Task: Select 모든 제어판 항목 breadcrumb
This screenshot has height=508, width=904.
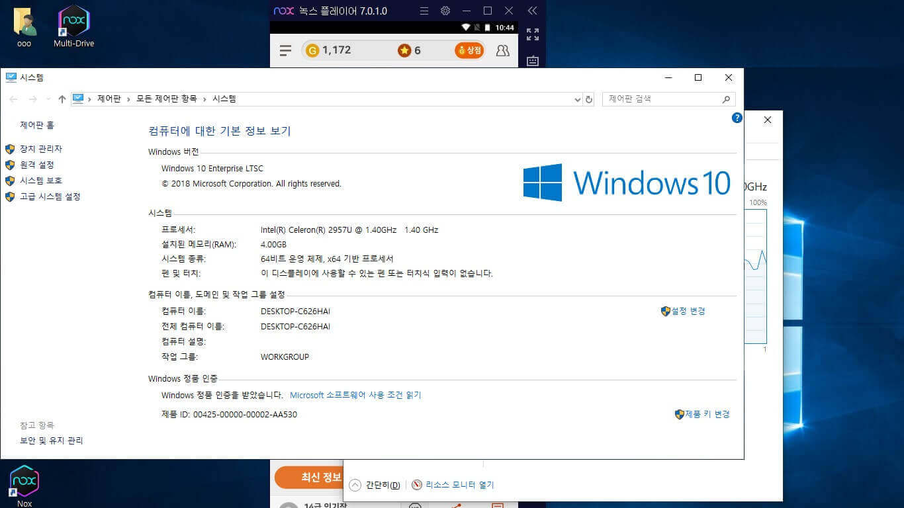Action: (x=167, y=99)
